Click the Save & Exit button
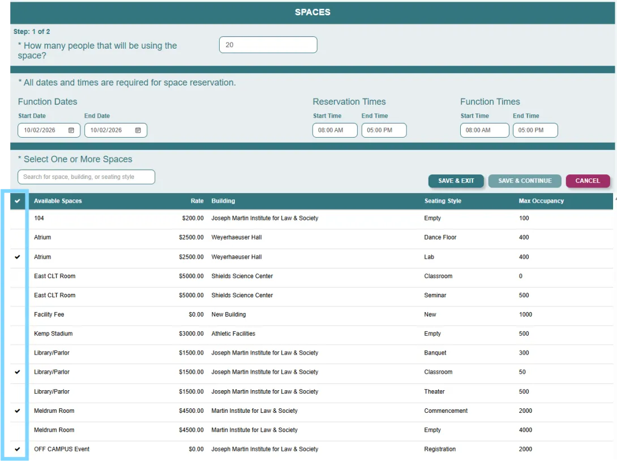This screenshot has height=461, width=617. 456,181
